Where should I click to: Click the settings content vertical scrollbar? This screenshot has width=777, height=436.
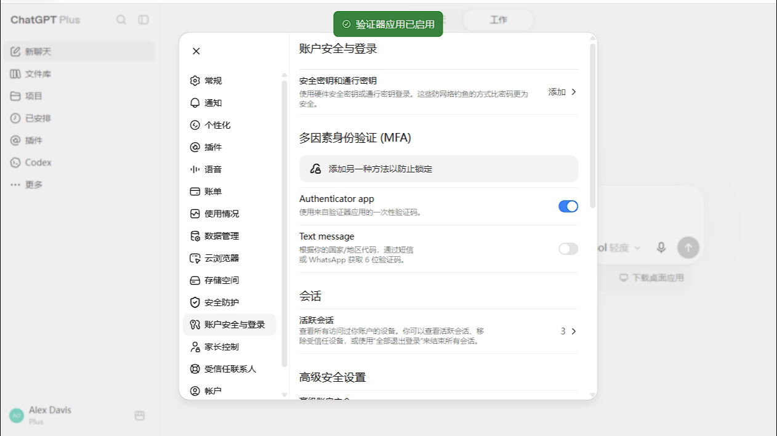click(x=593, y=125)
